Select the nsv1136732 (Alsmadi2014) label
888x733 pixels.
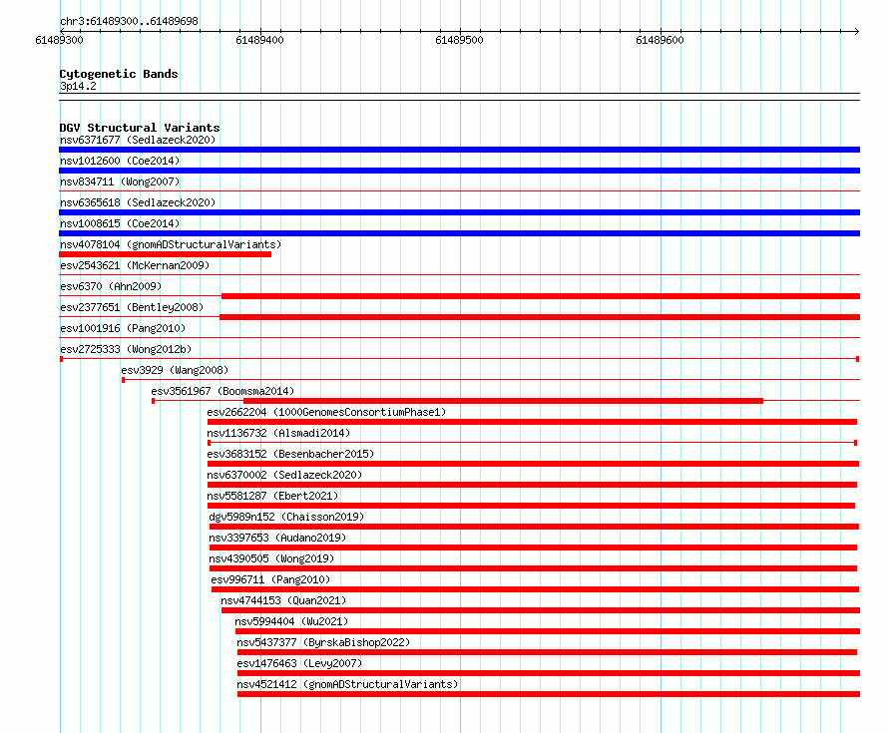coord(278,433)
